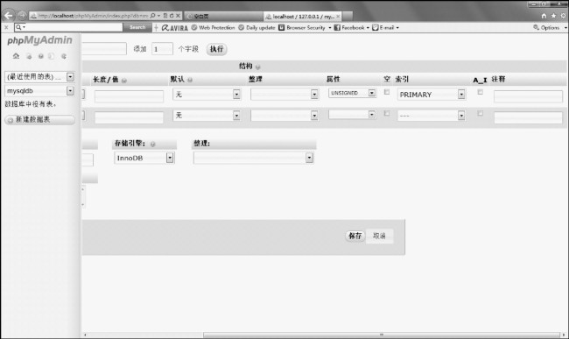Click the browser back arrow button
The width and height of the screenshot is (569, 339).
pos(9,16)
